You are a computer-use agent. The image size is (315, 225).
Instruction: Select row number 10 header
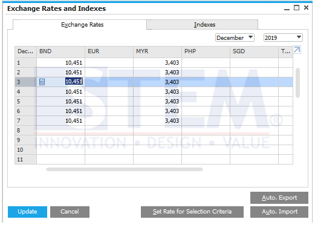25,150
